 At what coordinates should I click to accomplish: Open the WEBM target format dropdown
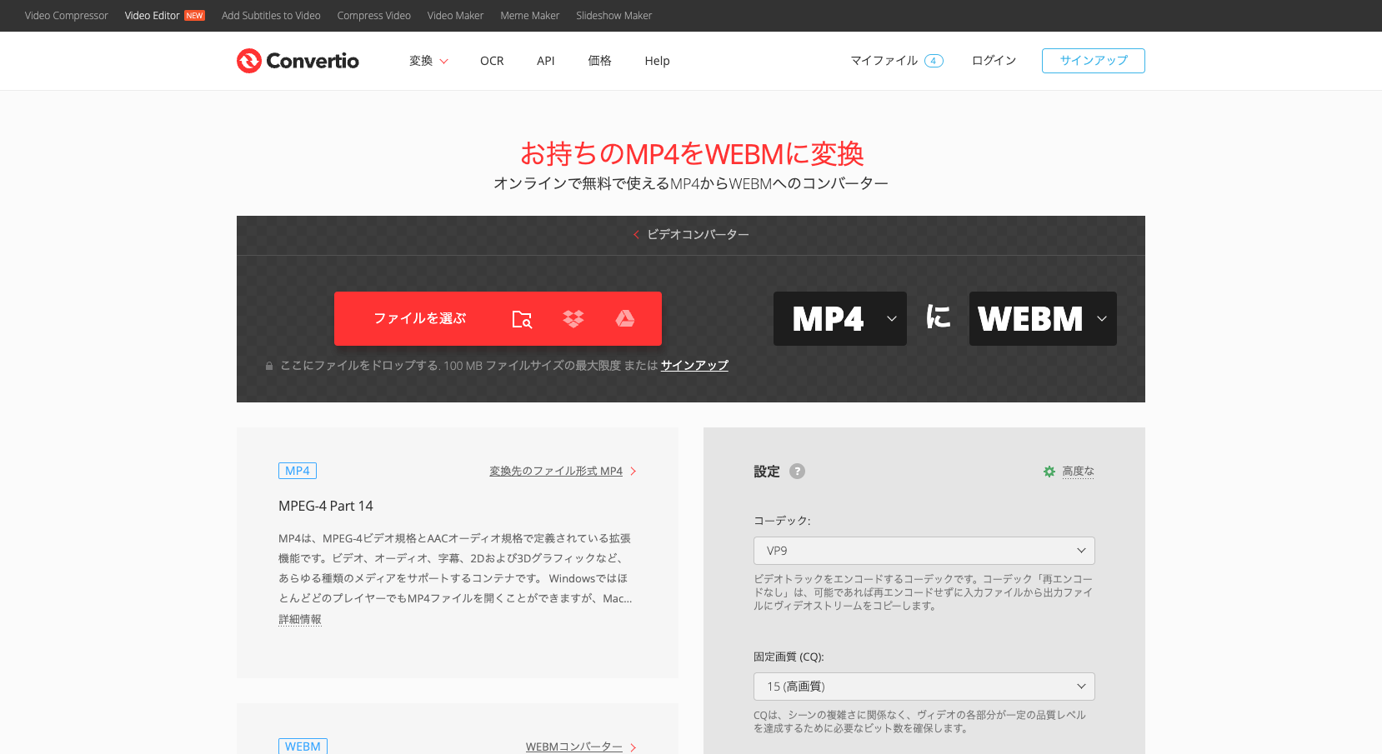point(1042,319)
